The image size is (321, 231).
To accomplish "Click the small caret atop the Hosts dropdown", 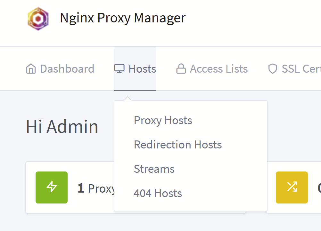I will [x=128, y=99].
